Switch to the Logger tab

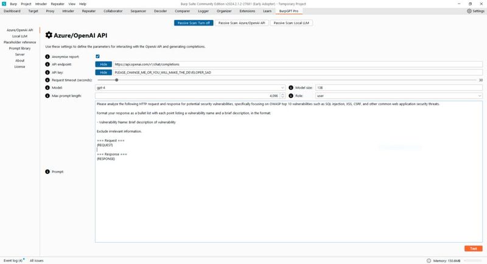coord(203,11)
